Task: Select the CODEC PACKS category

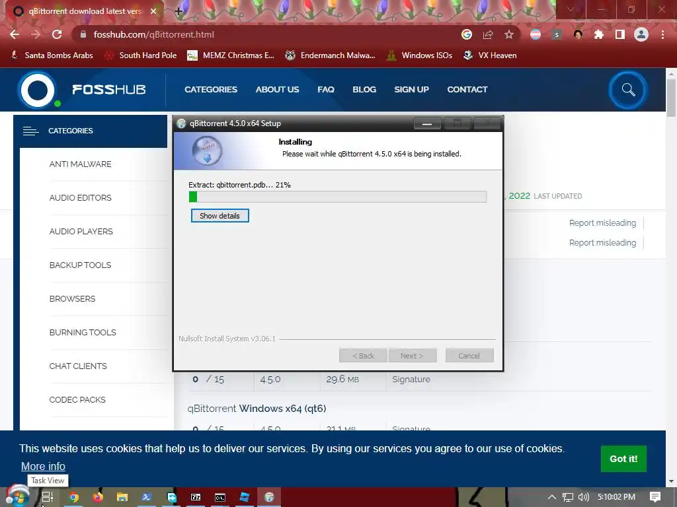Action: pos(77,399)
